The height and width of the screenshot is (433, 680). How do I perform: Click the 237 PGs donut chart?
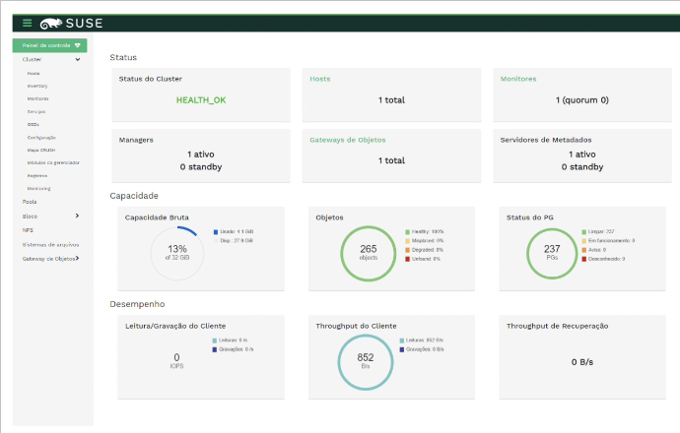pos(551,252)
